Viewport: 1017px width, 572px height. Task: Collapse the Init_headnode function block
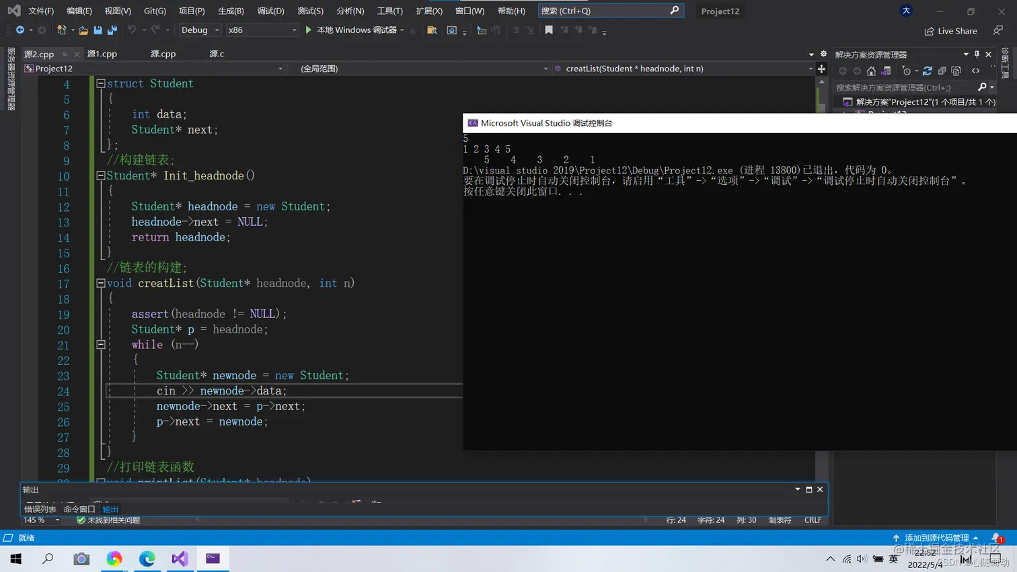point(101,175)
